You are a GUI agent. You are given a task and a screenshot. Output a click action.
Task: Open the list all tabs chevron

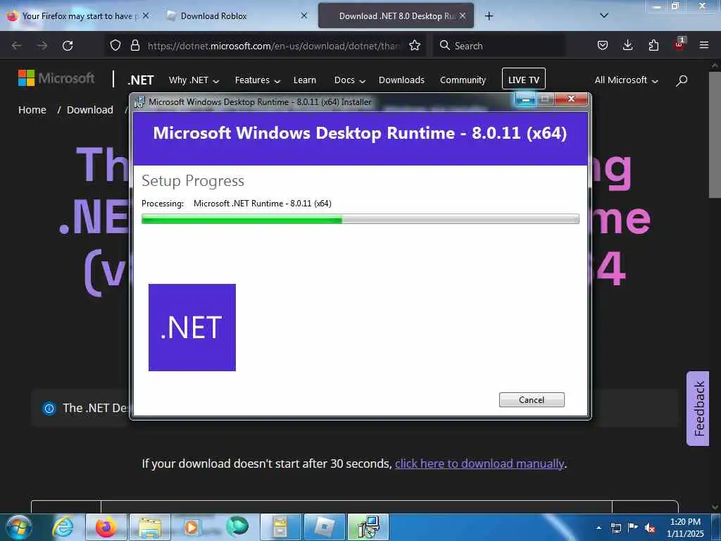(604, 15)
